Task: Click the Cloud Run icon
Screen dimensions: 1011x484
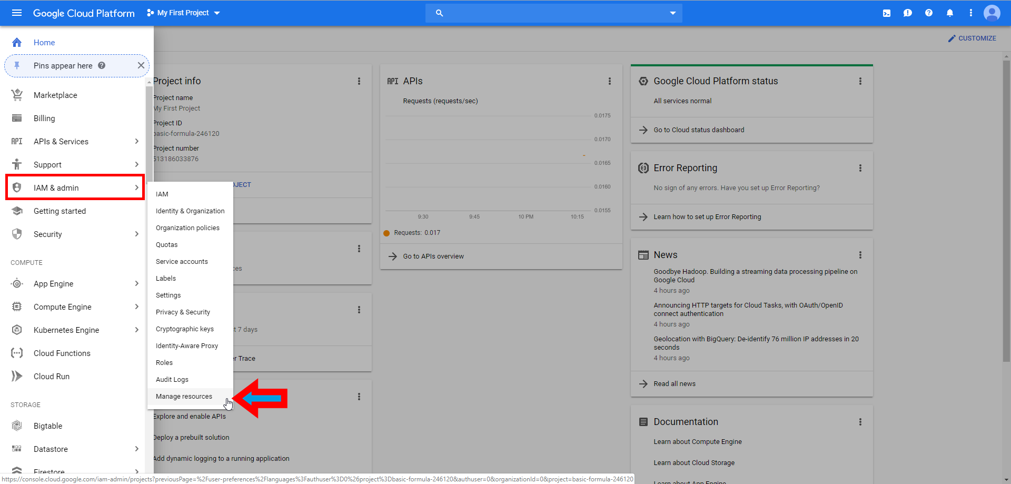Action: click(x=17, y=376)
